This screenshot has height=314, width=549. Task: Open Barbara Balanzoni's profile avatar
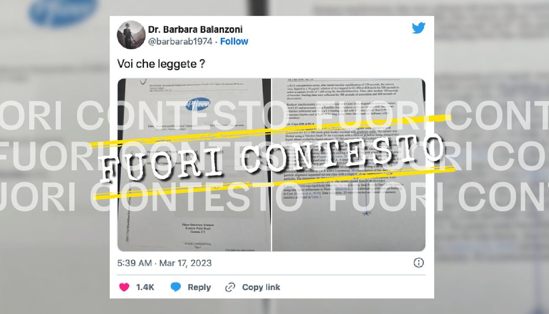[x=131, y=35]
